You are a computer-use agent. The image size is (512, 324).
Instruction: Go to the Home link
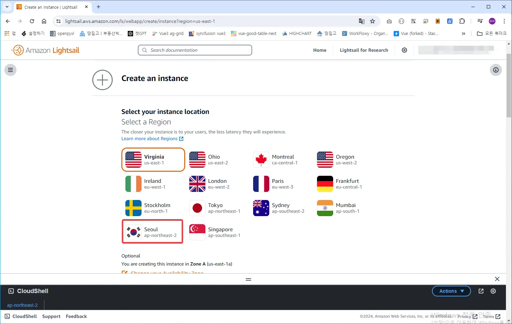click(x=320, y=50)
